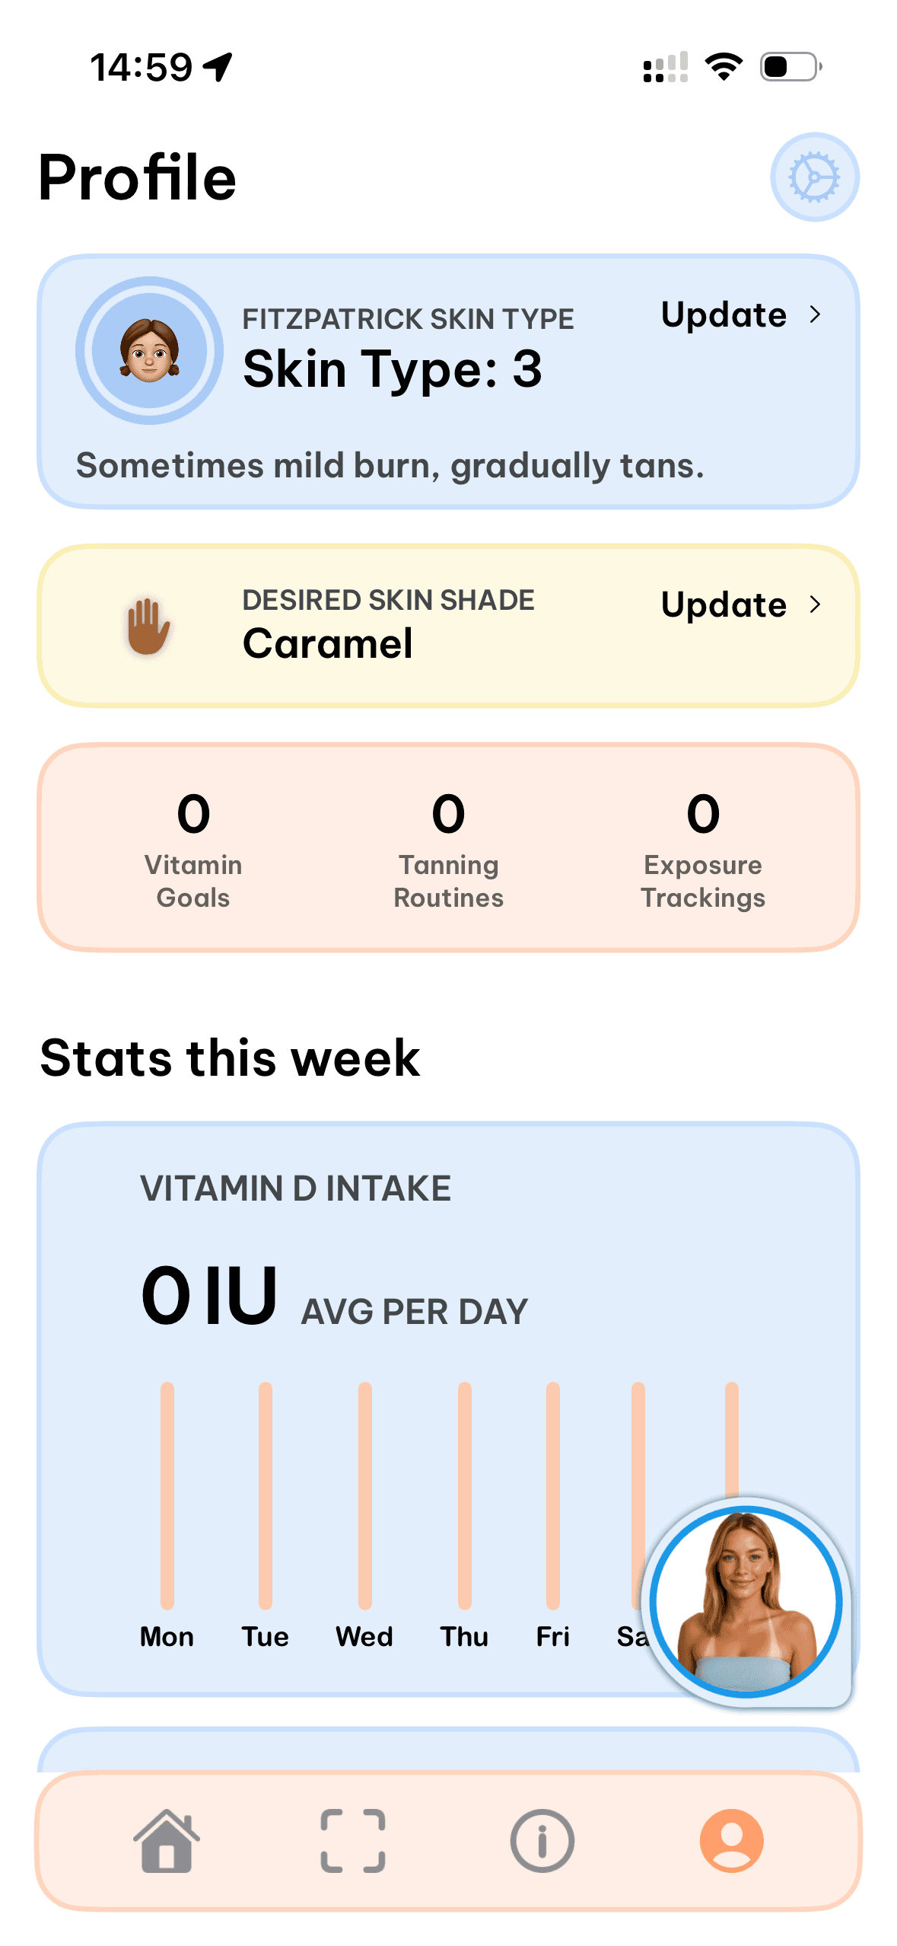Tap the Wi-Fi status icon
Viewport: 897px width, 1946px height.
pyautogui.click(x=724, y=67)
